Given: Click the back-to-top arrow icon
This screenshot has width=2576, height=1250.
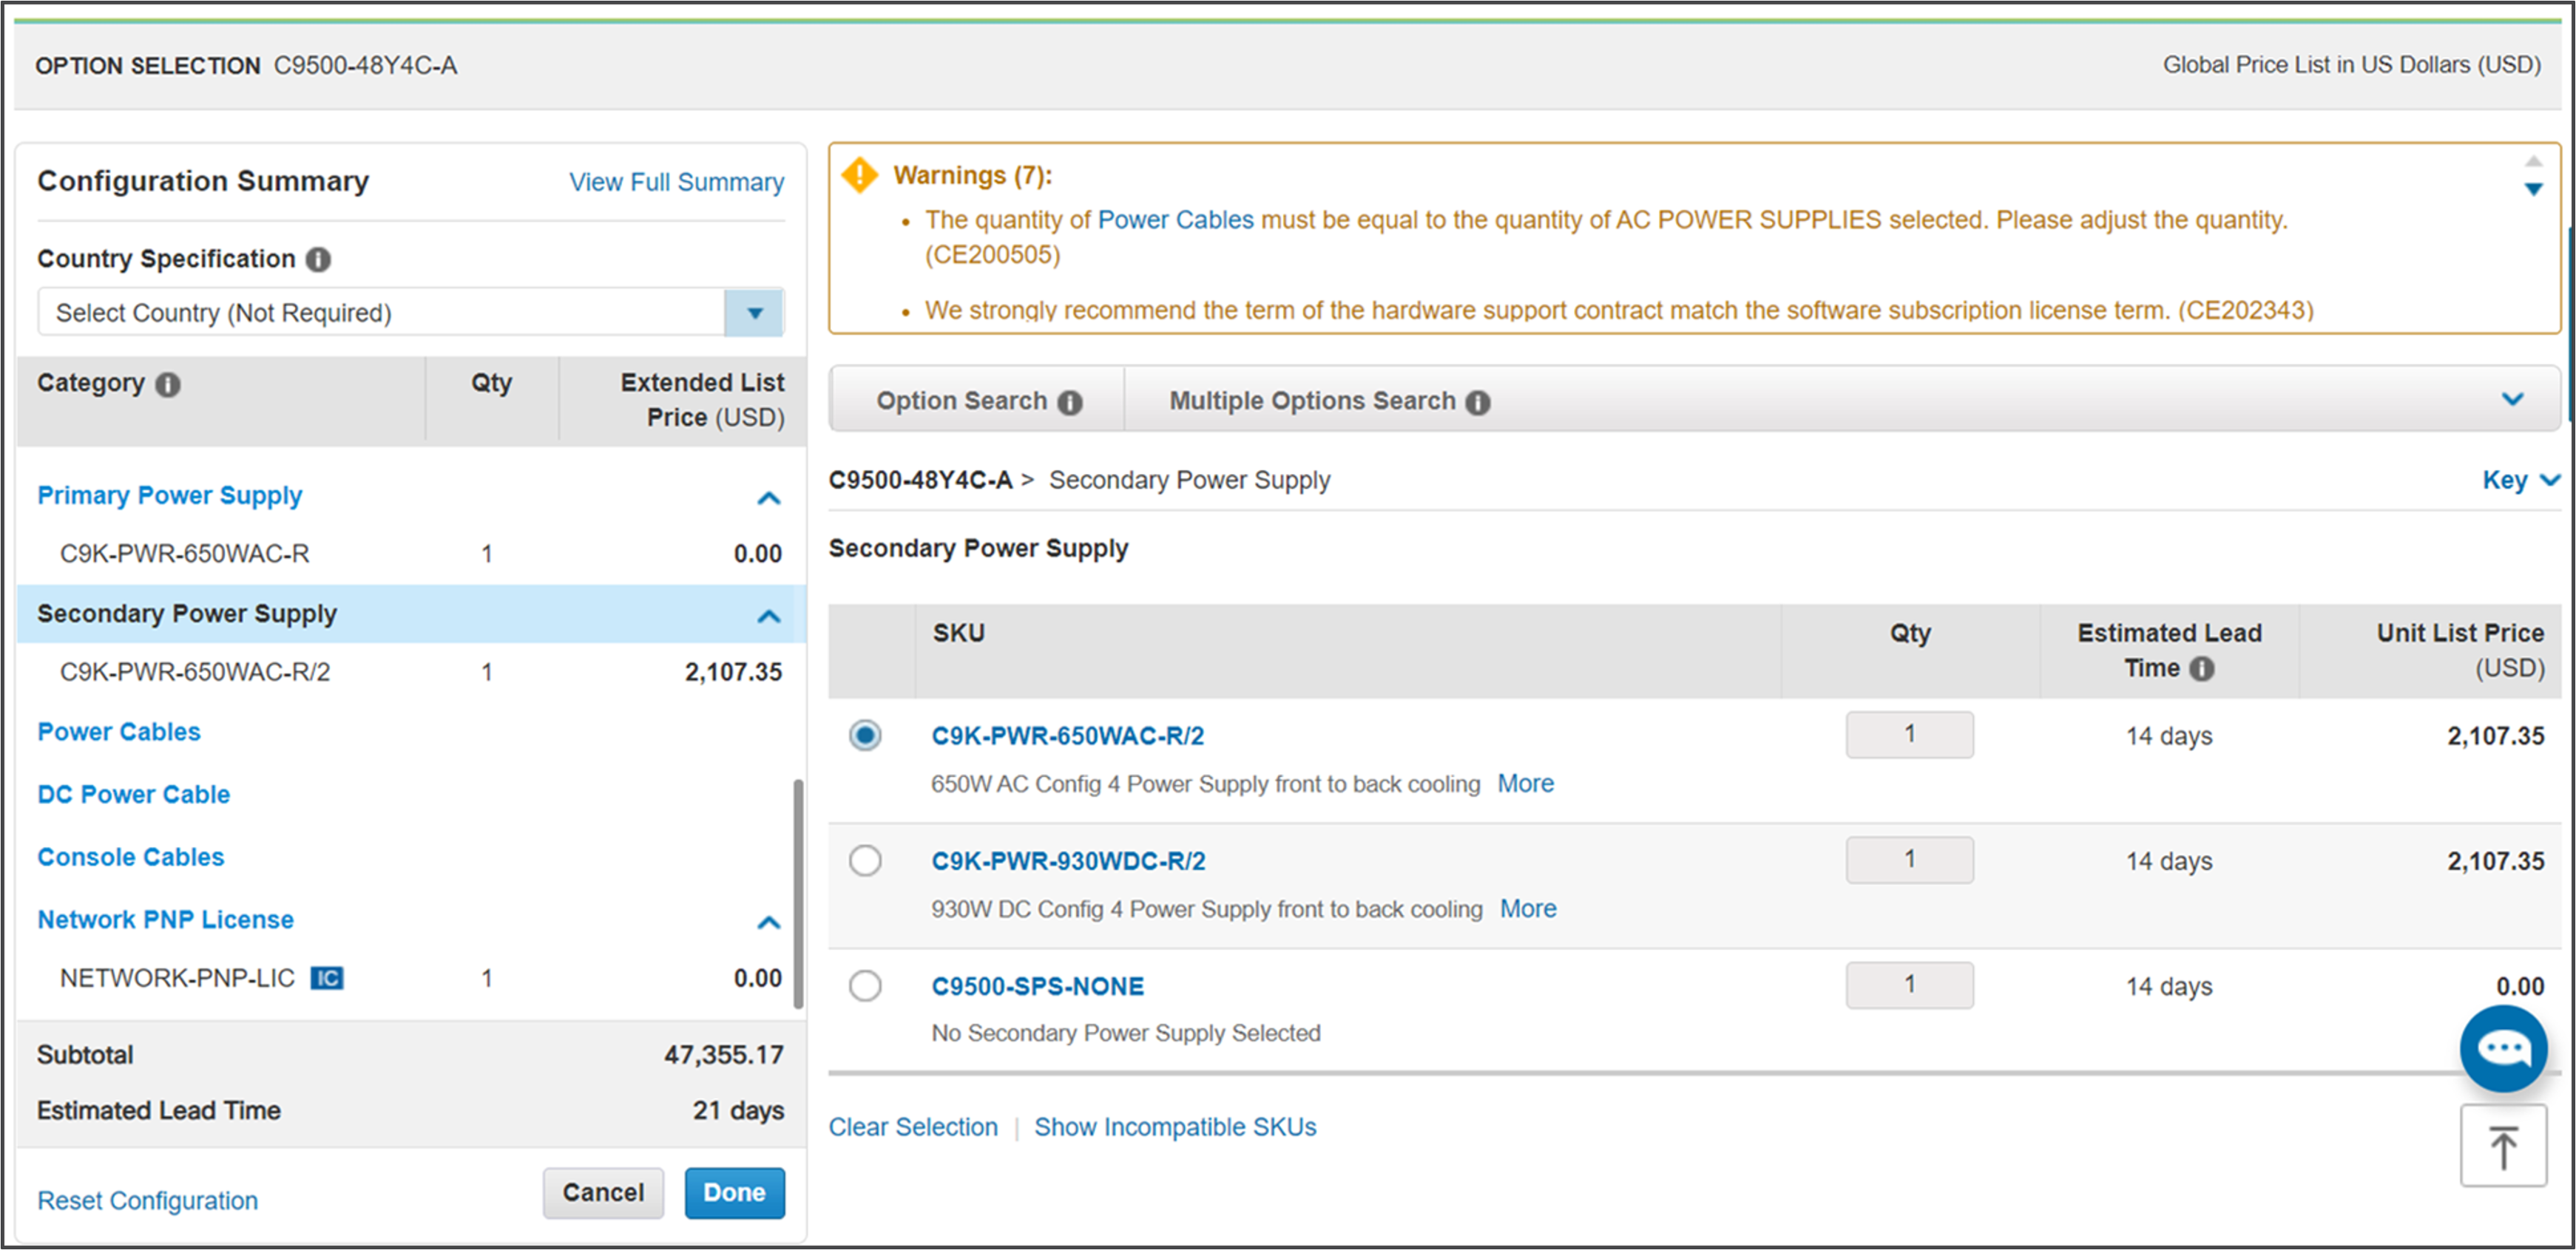Looking at the screenshot, I should pyautogui.click(x=2503, y=1146).
